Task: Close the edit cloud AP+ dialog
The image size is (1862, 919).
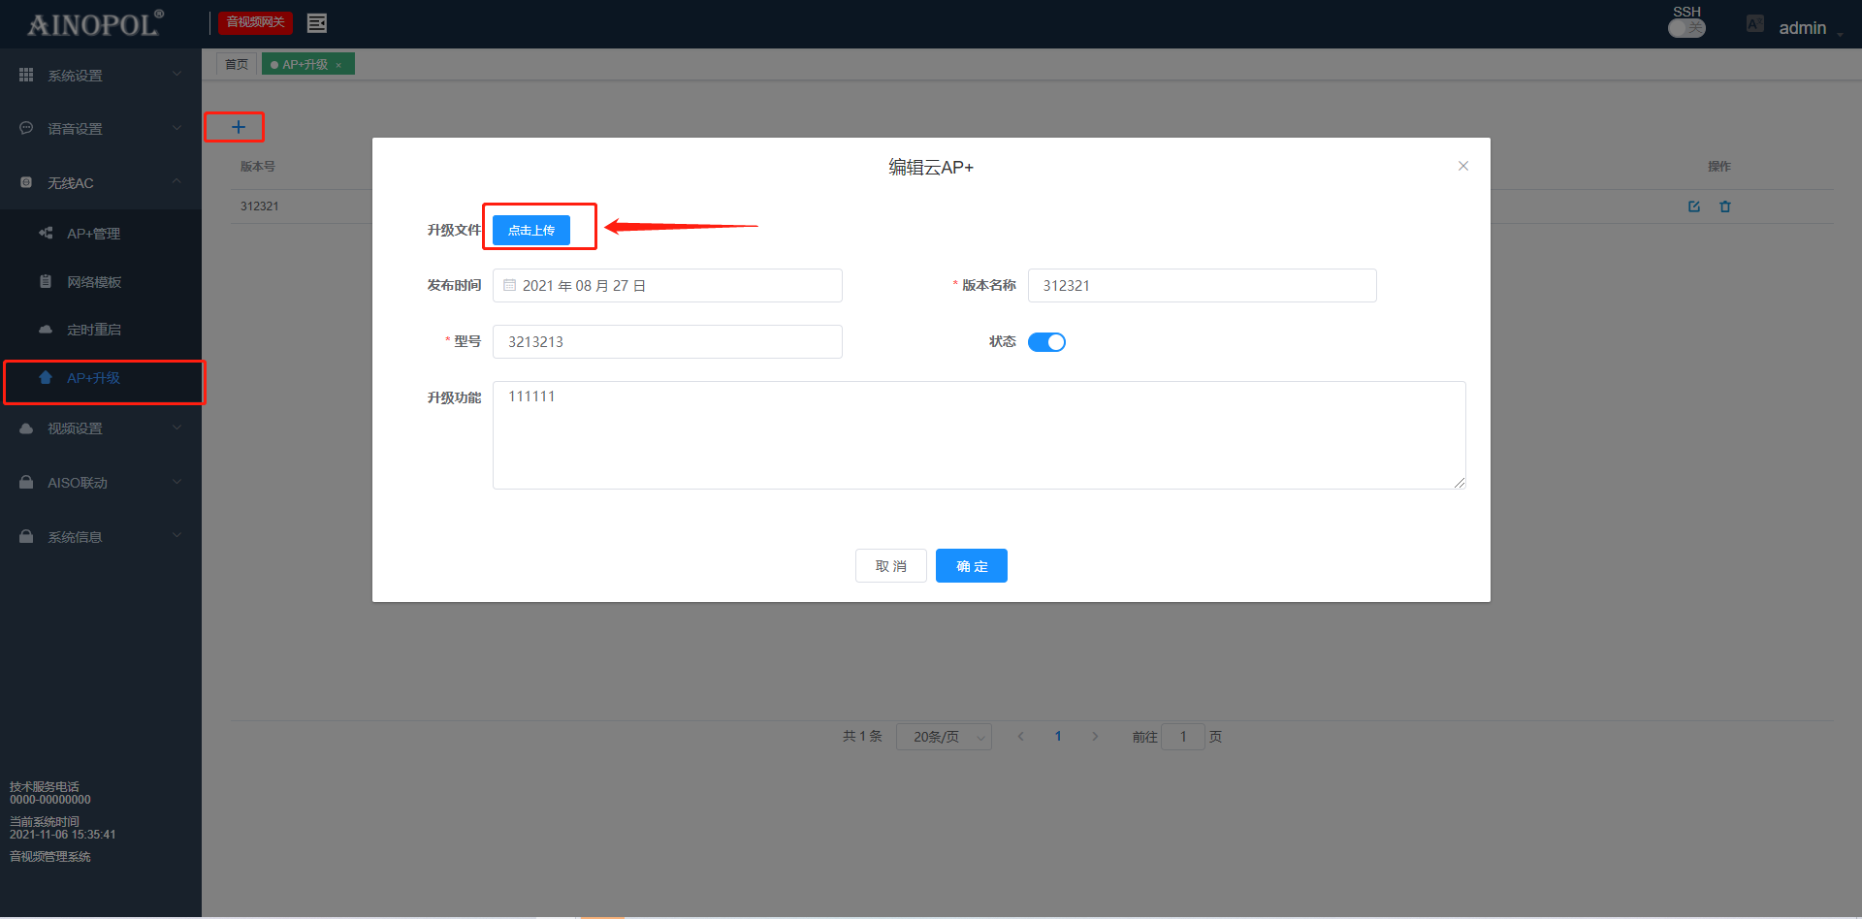Action: [1463, 166]
